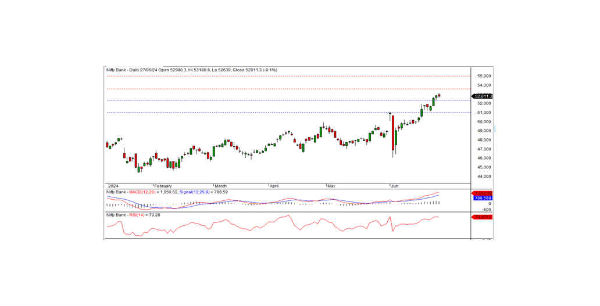The image size is (600, 306).
Task: Select the Jun label on time axis
Action: [x=395, y=186]
